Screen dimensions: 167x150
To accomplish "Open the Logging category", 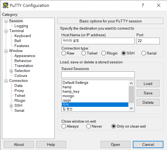I will pos(21,26).
